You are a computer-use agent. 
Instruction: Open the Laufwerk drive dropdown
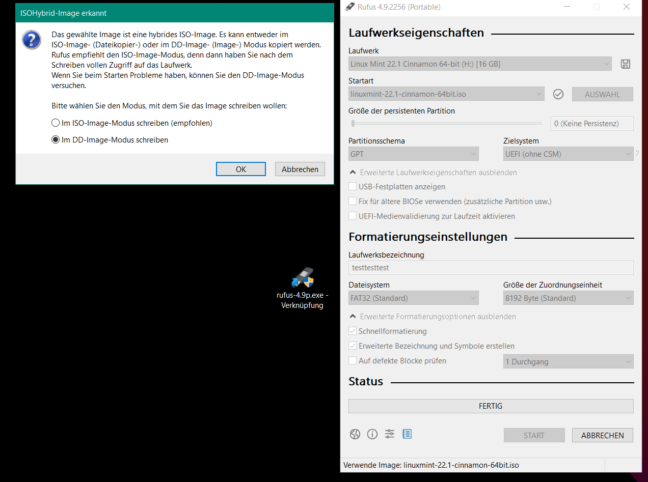point(480,64)
